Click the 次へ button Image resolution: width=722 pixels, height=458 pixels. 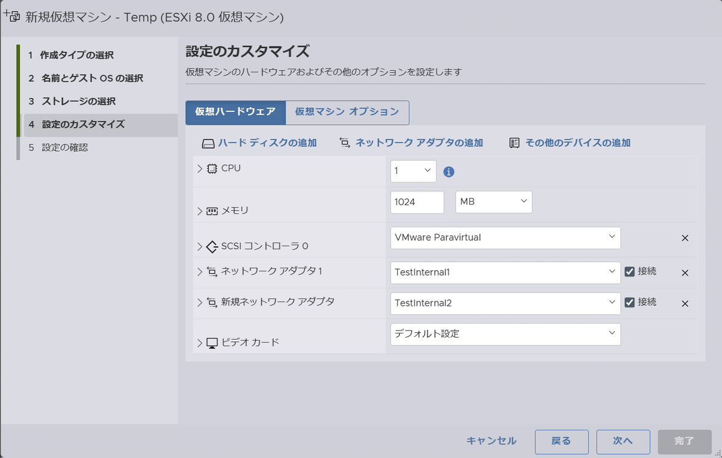pos(623,441)
